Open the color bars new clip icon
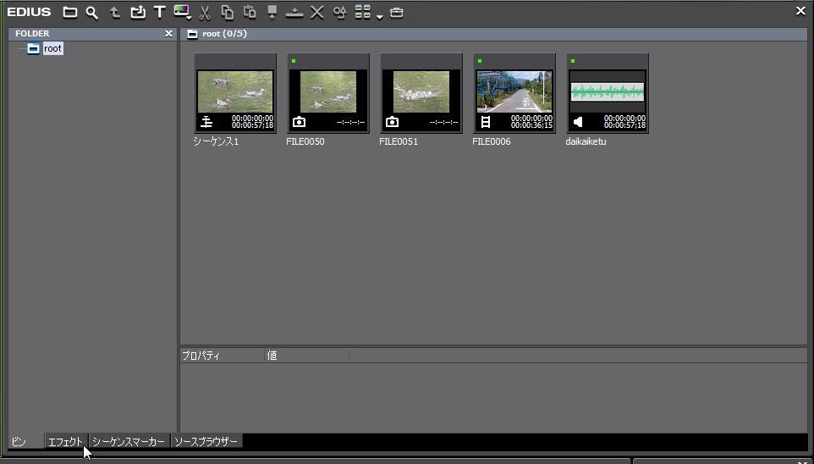This screenshot has height=464, width=814. [x=181, y=12]
